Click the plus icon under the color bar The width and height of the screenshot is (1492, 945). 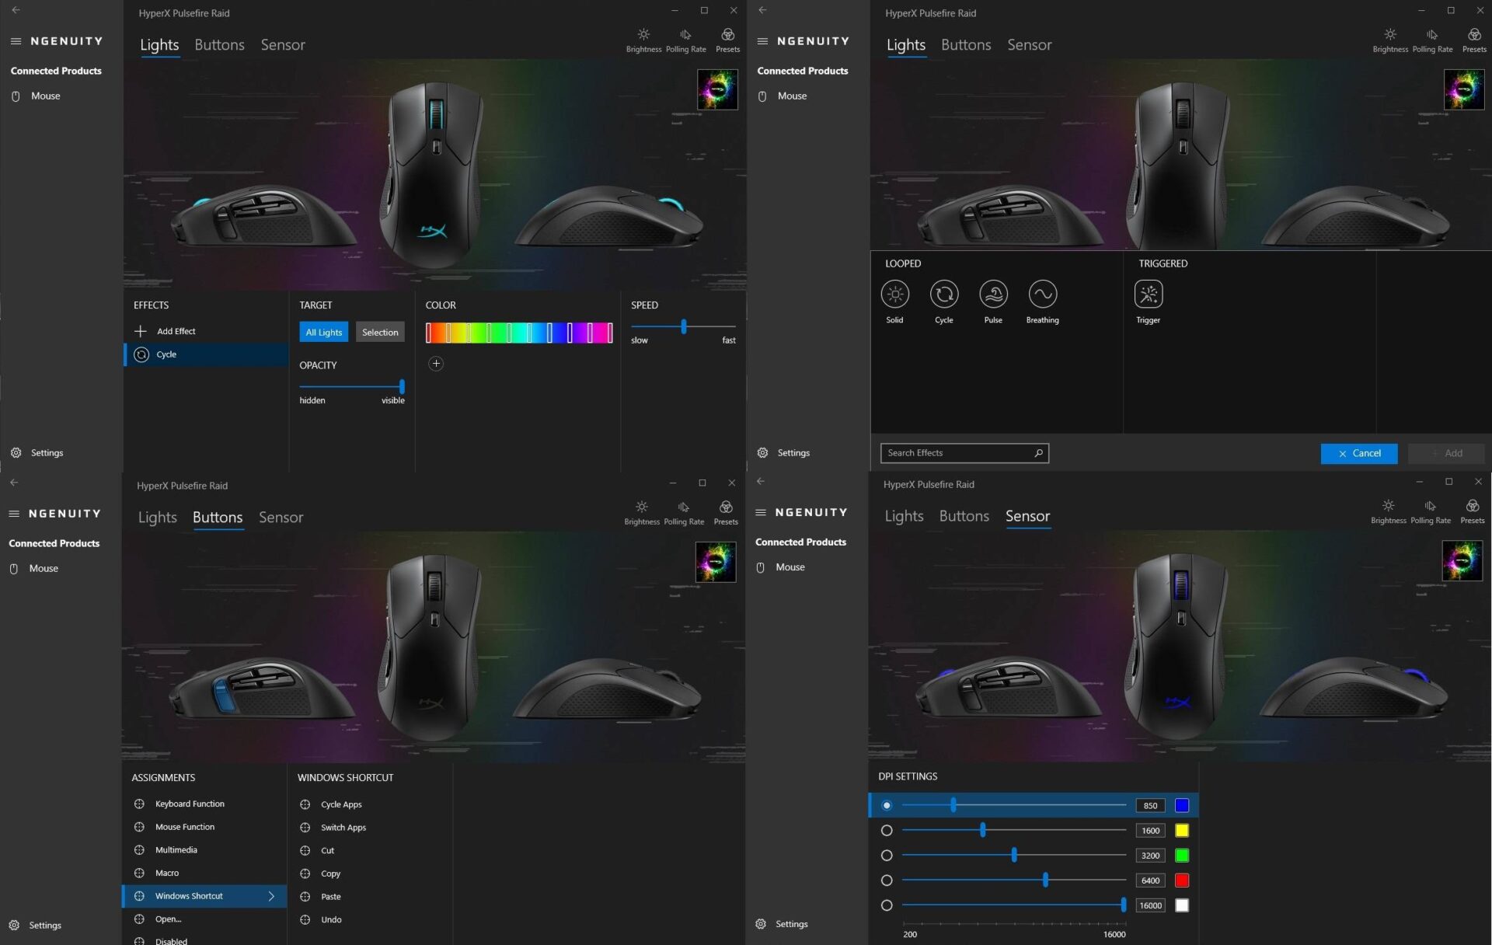point(436,364)
